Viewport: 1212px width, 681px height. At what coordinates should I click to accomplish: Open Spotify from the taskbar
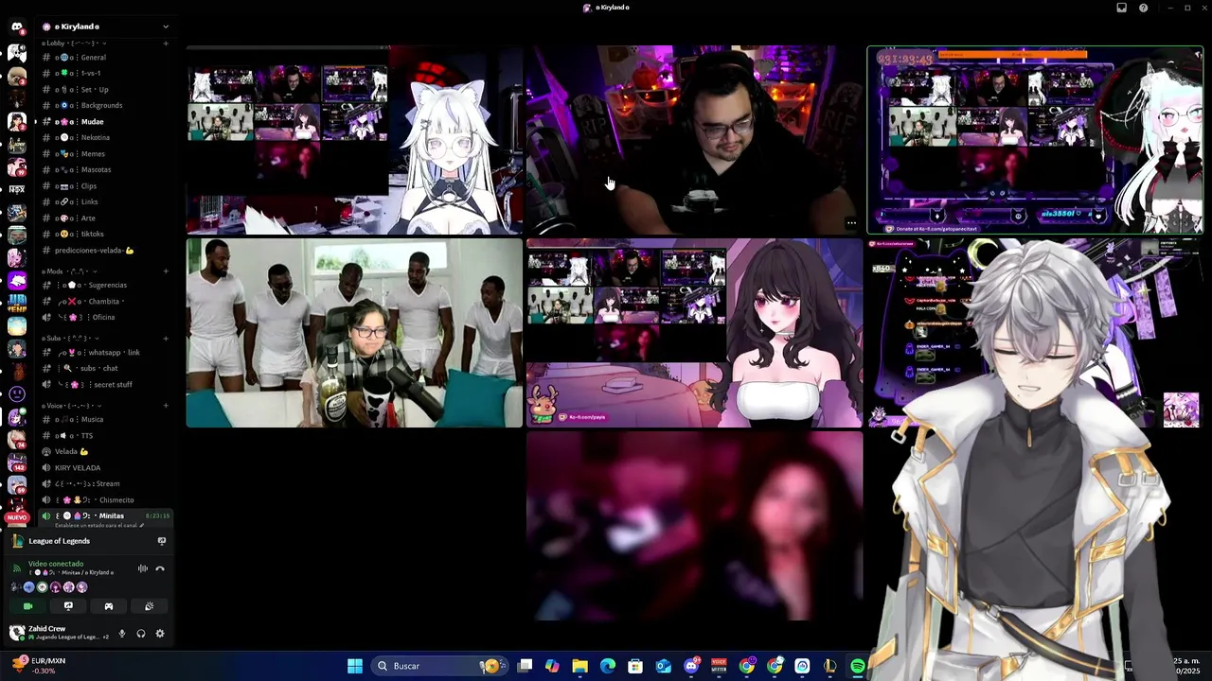(858, 666)
